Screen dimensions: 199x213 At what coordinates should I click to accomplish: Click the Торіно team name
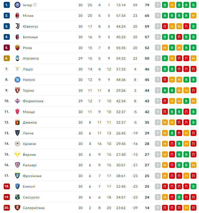pos(28,90)
